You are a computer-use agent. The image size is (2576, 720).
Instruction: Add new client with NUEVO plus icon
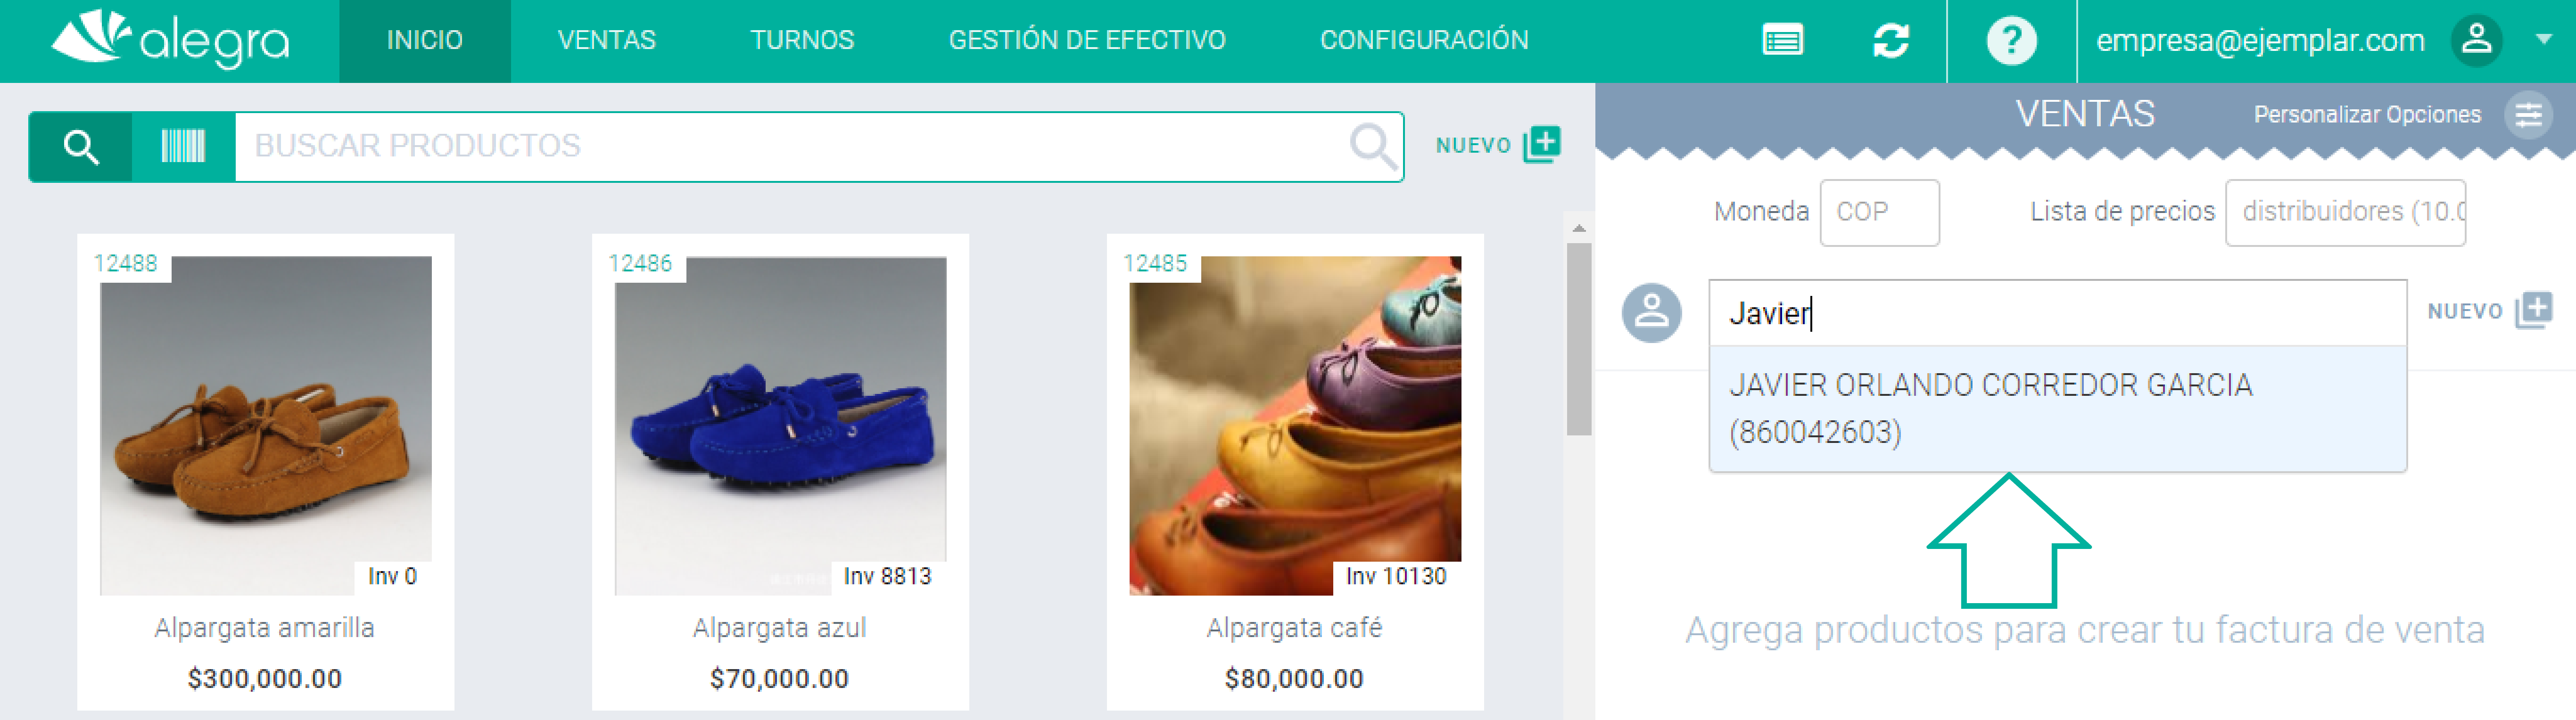[2534, 311]
